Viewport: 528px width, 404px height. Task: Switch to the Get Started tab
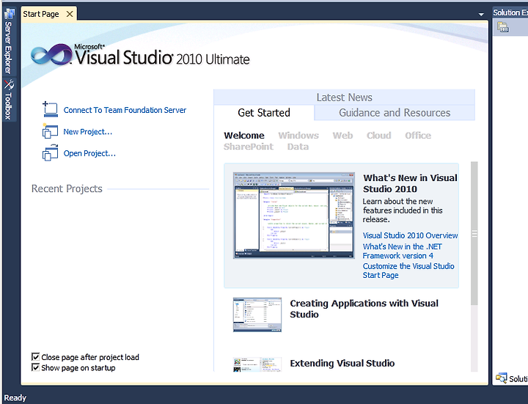tap(264, 113)
